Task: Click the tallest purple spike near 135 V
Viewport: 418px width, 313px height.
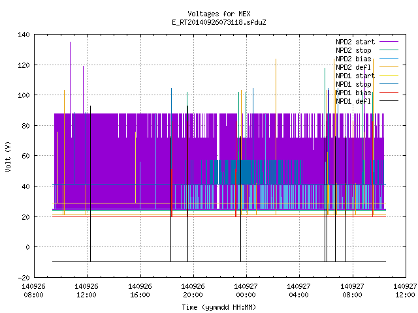Action: point(71,77)
